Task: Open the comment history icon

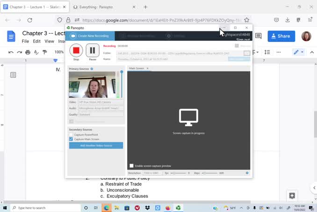Action: coord(258,36)
